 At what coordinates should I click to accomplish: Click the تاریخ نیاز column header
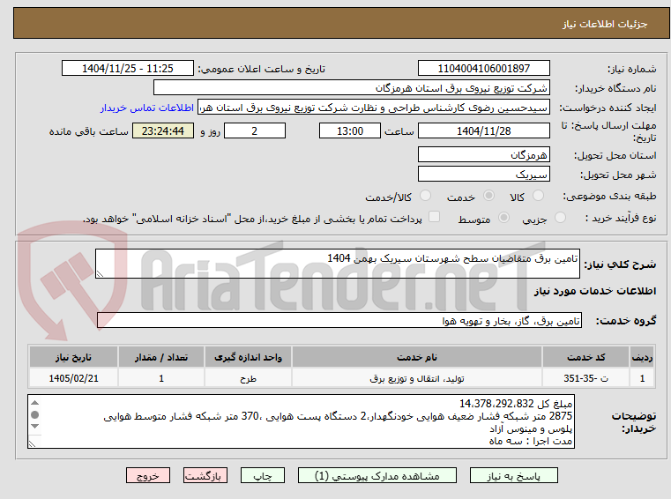pos(73,357)
